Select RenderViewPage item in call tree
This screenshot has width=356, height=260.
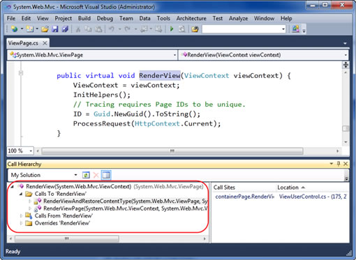126,208
